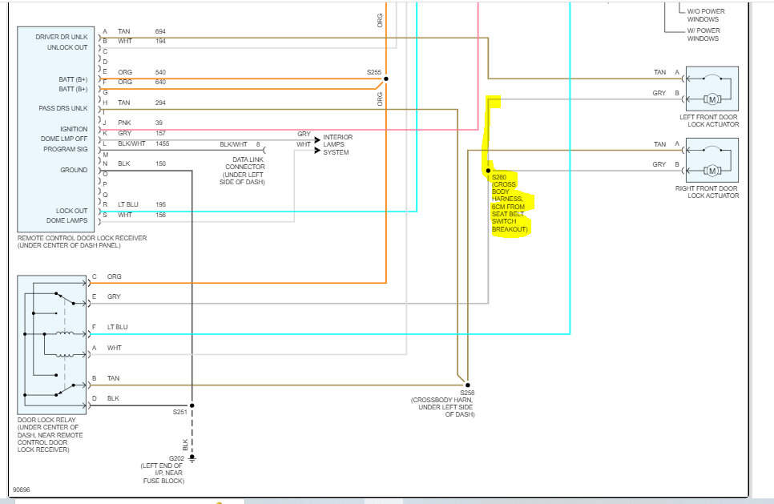774x504 pixels.
Task: Click the right front door actuator motor symbol
Action: (712, 171)
